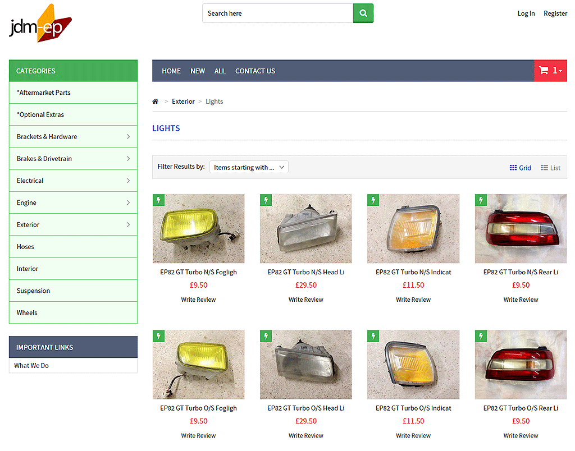
Task: Open EP82 GT Turbo O/S Headlight thumbnail
Action: click(306, 365)
